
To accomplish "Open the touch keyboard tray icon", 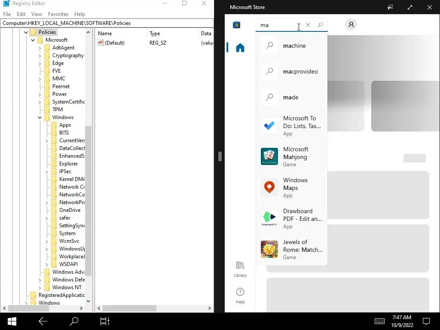I will 379,321.
